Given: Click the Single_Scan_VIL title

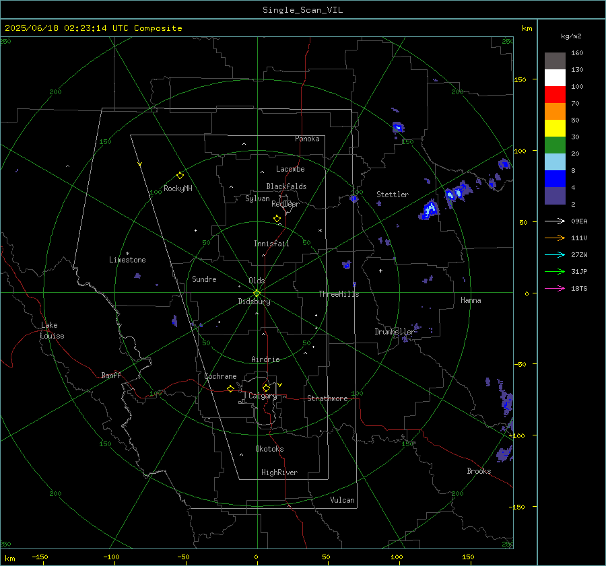Looking at the screenshot, I should 302,10.
